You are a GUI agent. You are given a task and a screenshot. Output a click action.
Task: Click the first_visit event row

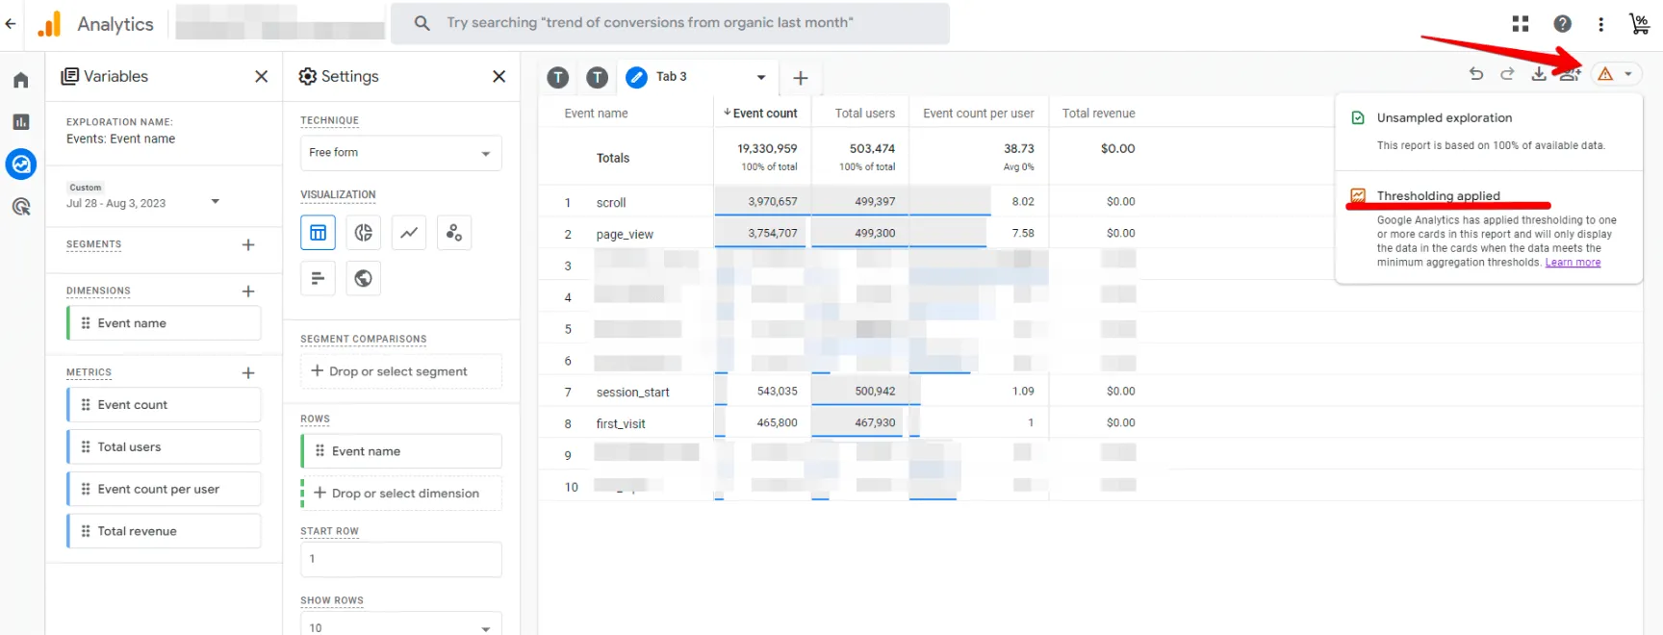coord(621,423)
